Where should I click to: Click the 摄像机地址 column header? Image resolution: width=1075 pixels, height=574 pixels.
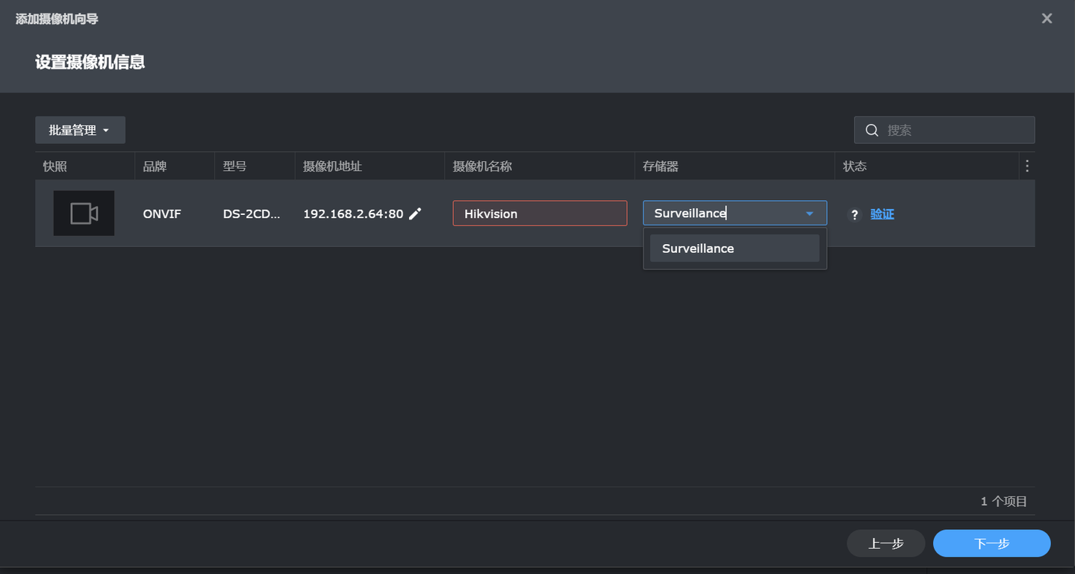coord(332,166)
